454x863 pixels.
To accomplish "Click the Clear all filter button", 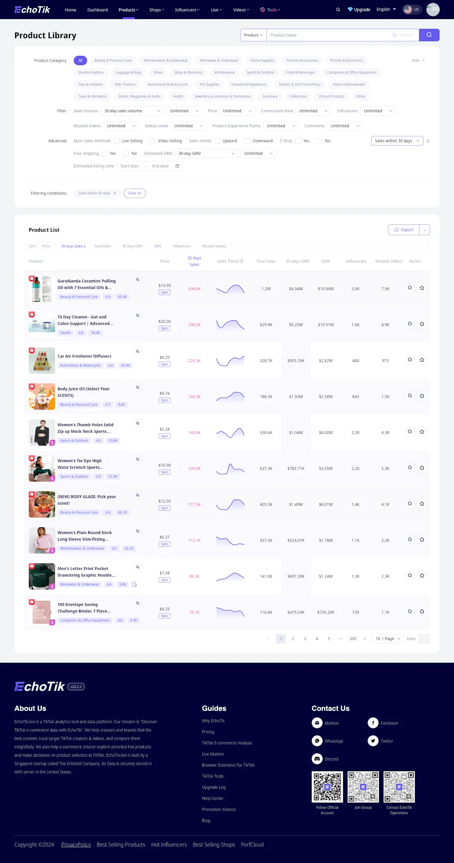I will [134, 193].
